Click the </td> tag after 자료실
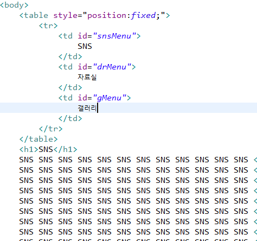Image resolution: width=257 pixels, height=241 pixels. pyautogui.click(x=70, y=87)
